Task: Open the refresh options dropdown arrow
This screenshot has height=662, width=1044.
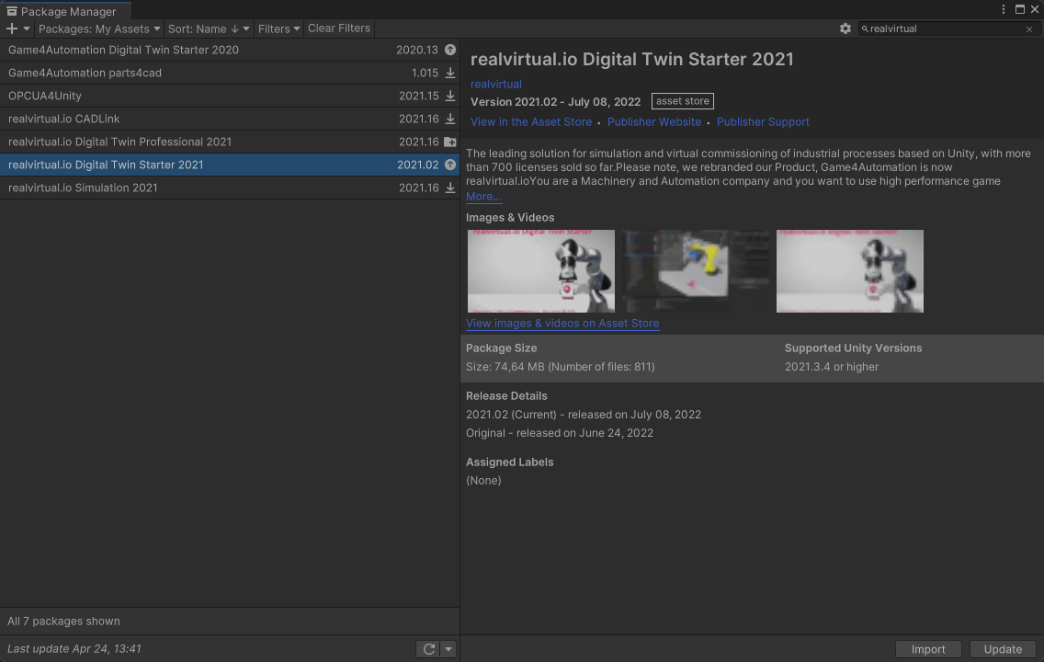Action: click(448, 649)
